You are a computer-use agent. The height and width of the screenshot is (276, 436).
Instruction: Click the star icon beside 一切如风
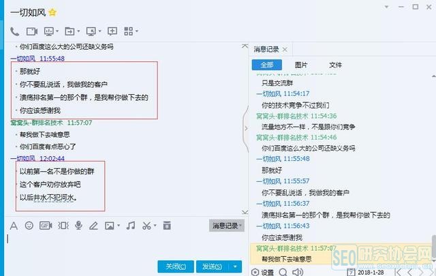pos(52,12)
